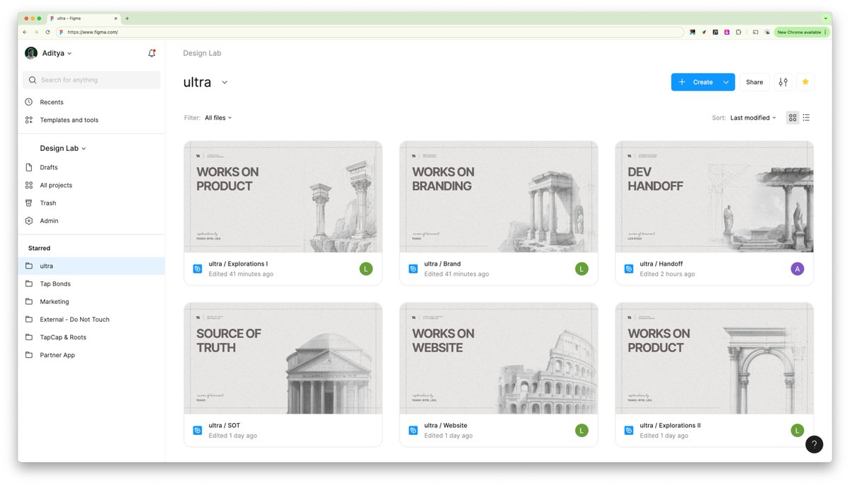Click the Design Lab breadcrumb

(x=202, y=53)
